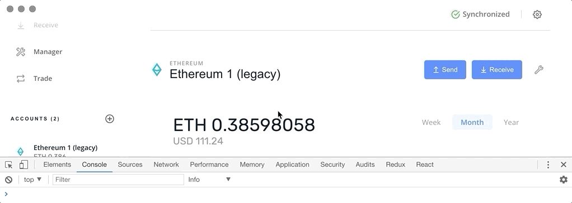This screenshot has width=572, height=203.
Task: Open settings with the gear icon
Action: [x=537, y=14]
